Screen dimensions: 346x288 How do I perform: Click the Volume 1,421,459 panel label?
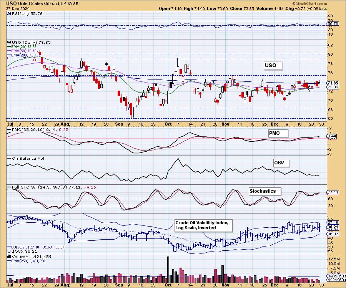pyautogui.click(x=32, y=257)
